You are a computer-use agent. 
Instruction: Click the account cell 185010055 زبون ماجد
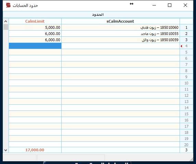coord(121,34)
